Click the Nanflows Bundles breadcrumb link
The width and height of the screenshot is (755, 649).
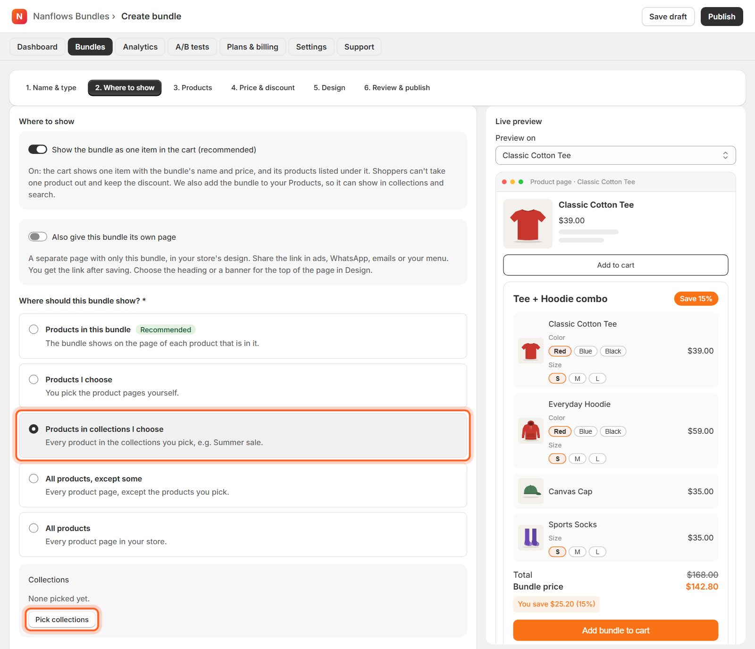(71, 17)
